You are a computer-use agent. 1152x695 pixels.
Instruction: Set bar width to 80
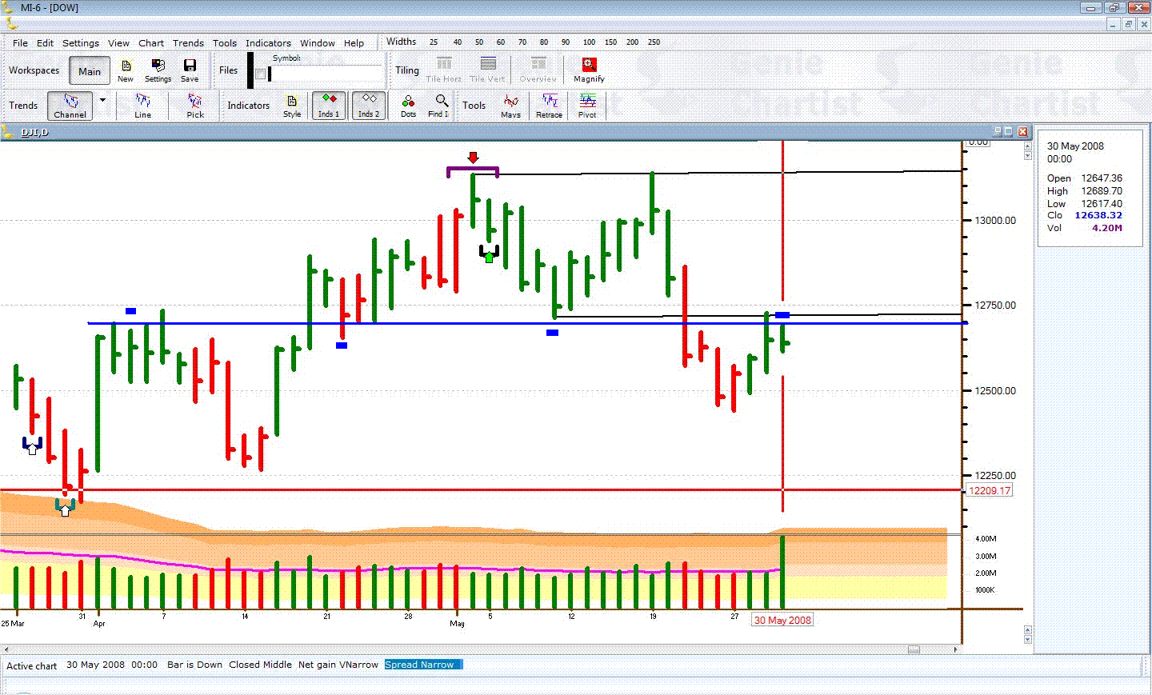click(x=544, y=42)
